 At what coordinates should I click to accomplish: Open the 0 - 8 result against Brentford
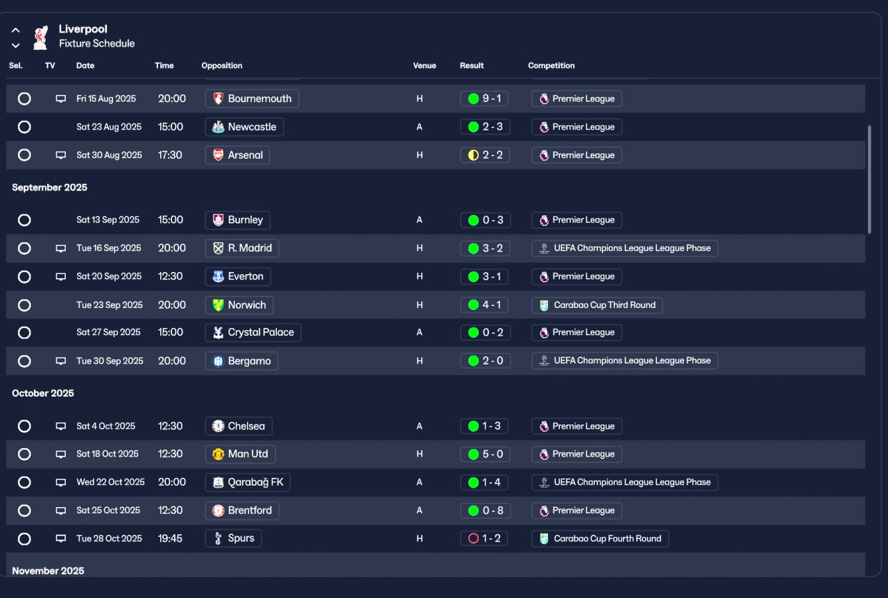pyautogui.click(x=485, y=510)
